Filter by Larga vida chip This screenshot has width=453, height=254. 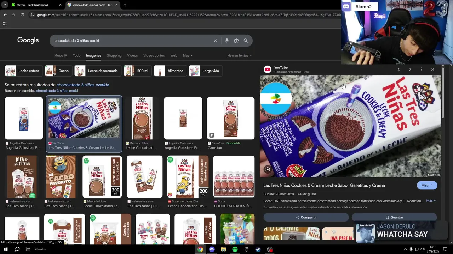[x=205, y=71]
